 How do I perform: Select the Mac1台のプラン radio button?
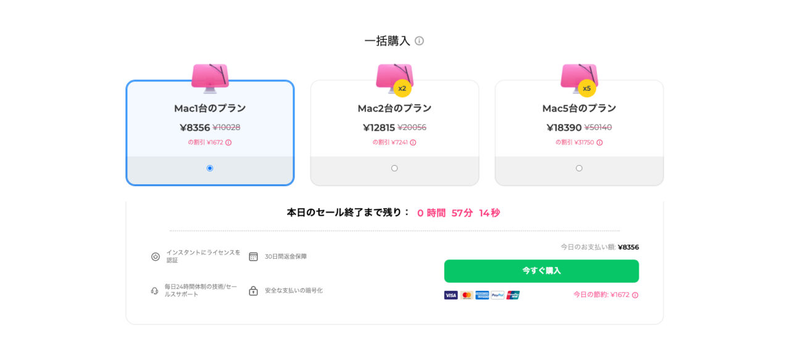pos(210,168)
